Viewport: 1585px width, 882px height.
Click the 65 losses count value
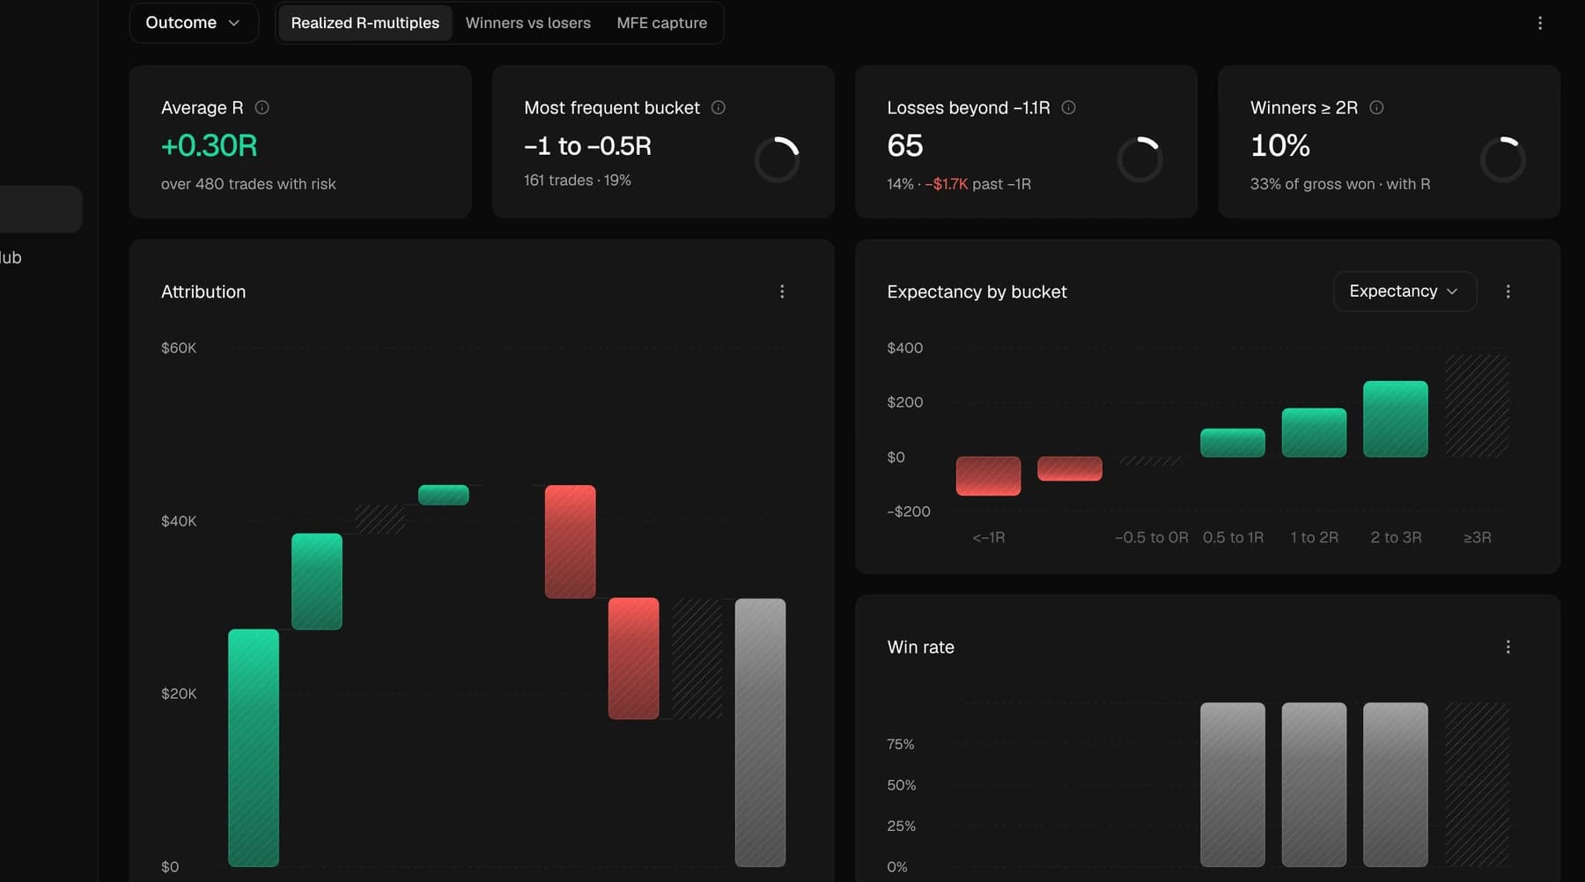pos(905,145)
